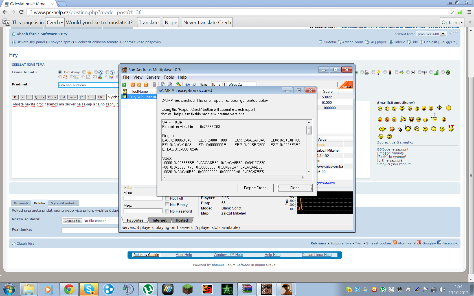The image size is (474, 296).
Task: Click the crash report vertical scrollbar thumb
Action: pos(309,130)
